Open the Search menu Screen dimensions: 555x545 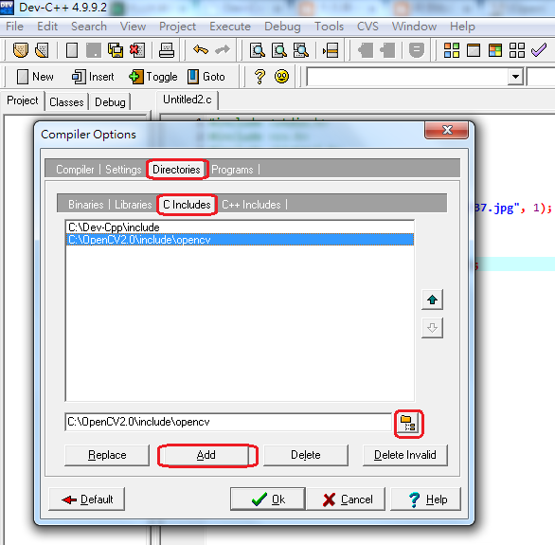(89, 27)
